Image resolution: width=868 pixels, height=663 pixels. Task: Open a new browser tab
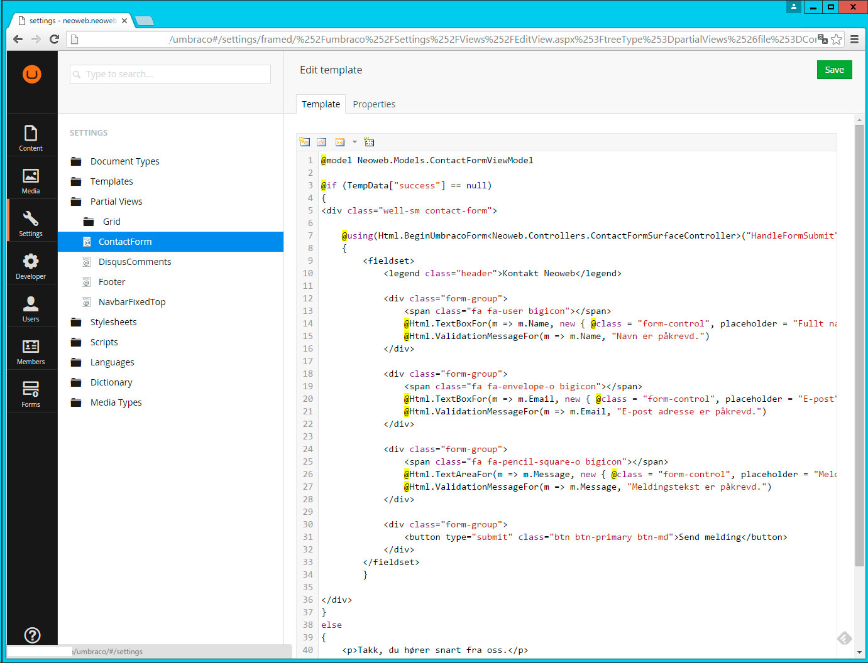click(145, 21)
